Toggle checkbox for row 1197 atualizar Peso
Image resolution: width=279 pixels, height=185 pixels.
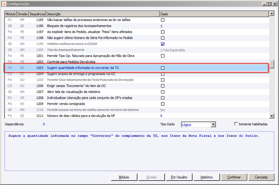[163, 32]
